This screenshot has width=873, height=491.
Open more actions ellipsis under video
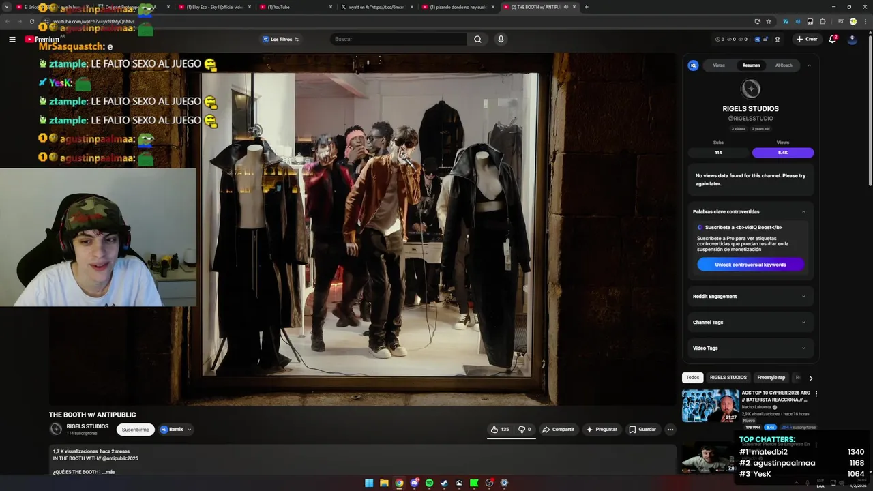pyautogui.click(x=670, y=430)
